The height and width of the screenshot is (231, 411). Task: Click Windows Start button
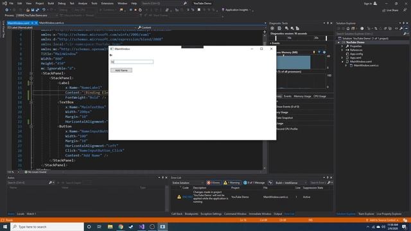(5, 227)
